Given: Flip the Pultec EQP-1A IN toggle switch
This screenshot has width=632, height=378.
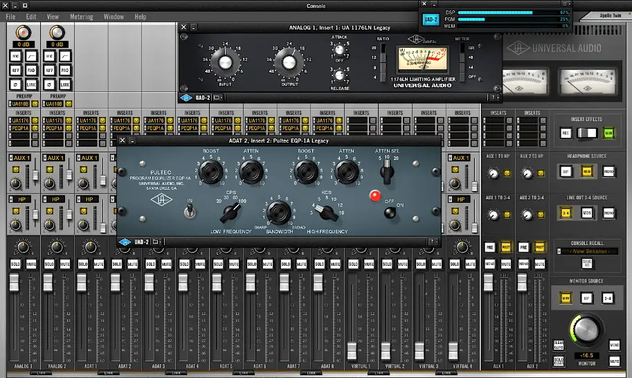Looking at the screenshot, I should pyautogui.click(x=190, y=210).
